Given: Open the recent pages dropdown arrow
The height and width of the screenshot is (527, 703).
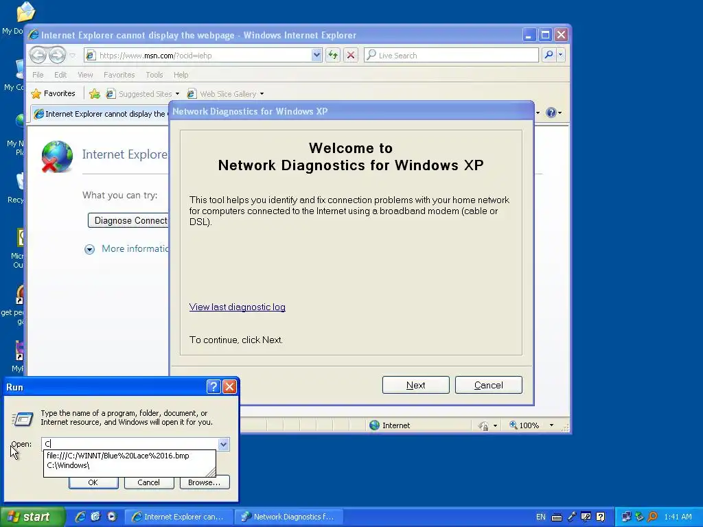Looking at the screenshot, I should 72,56.
